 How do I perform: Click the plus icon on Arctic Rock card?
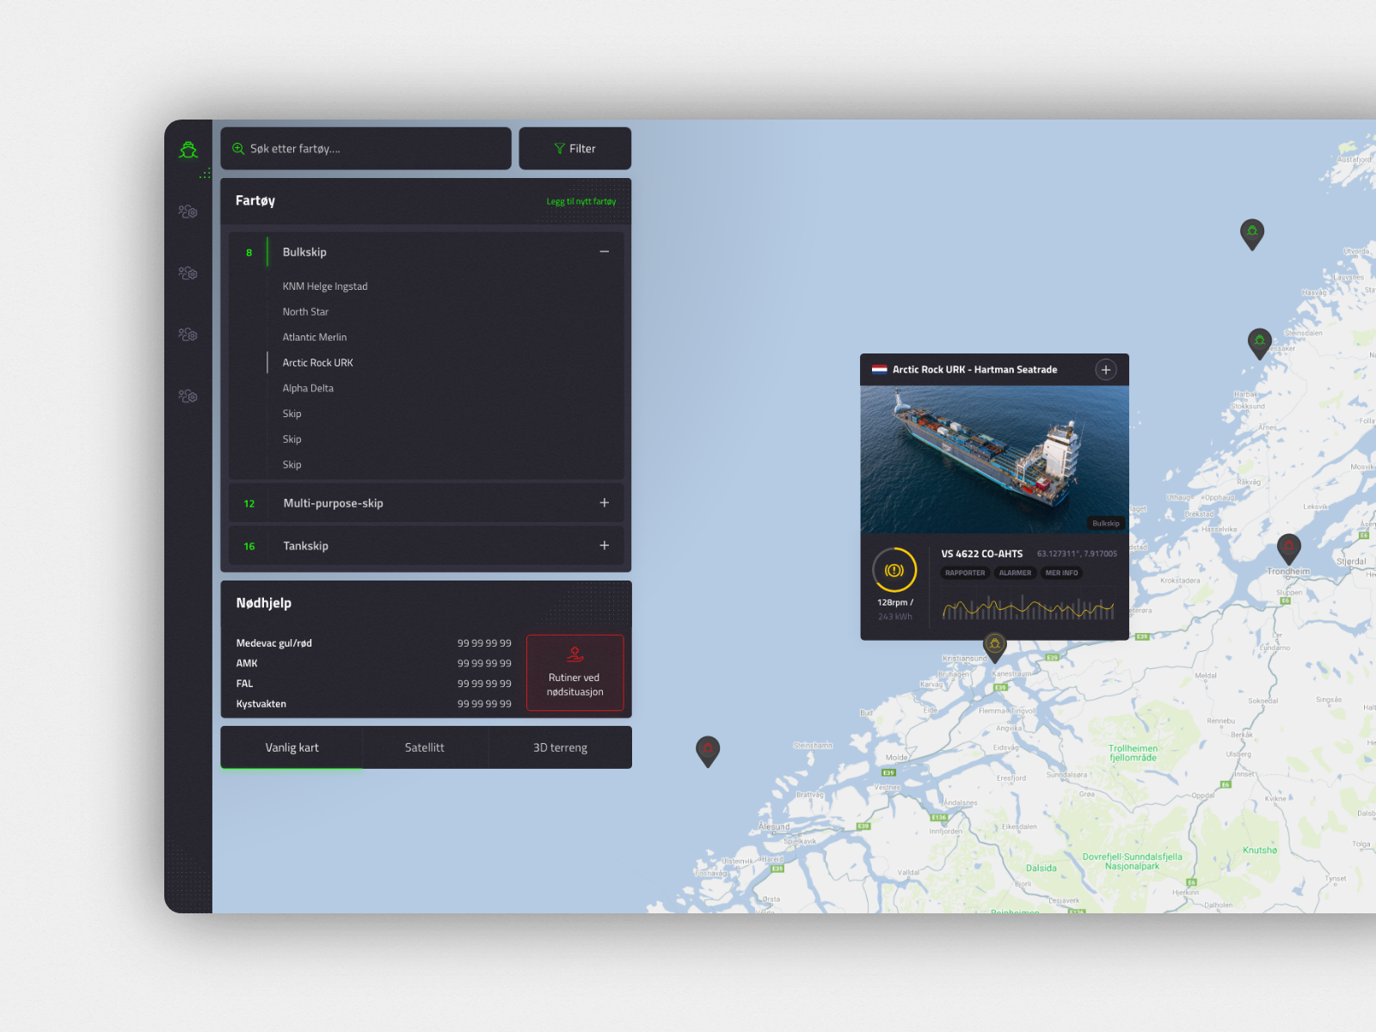pyautogui.click(x=1106, y=370)
